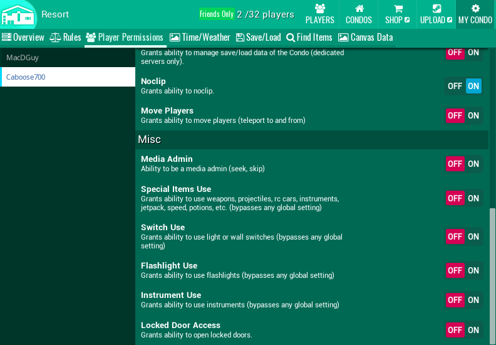
Task: Click the Find Items magnifier icon
Action: pyautogui.click(x=291, y=38)
